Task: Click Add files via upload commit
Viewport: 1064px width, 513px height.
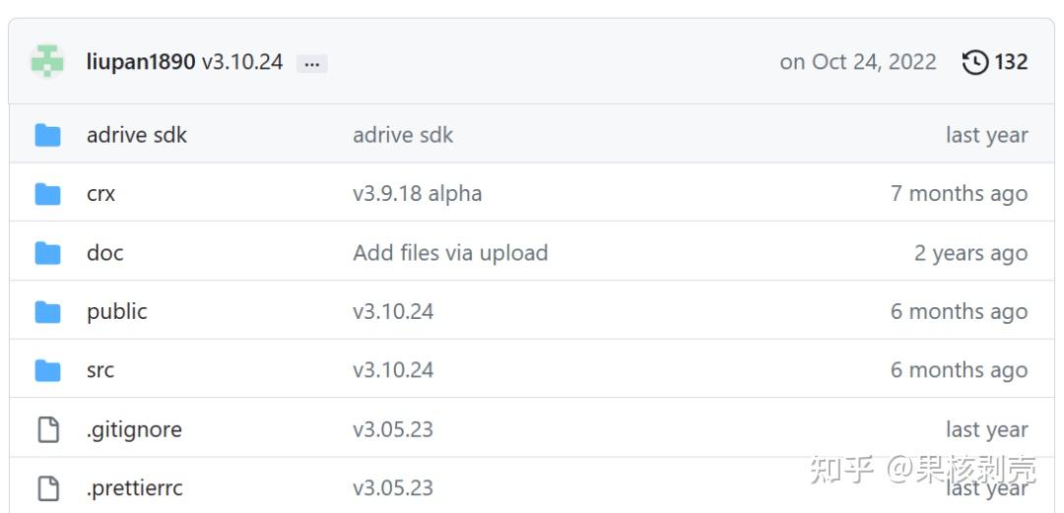Action: [x=449, y=253]
